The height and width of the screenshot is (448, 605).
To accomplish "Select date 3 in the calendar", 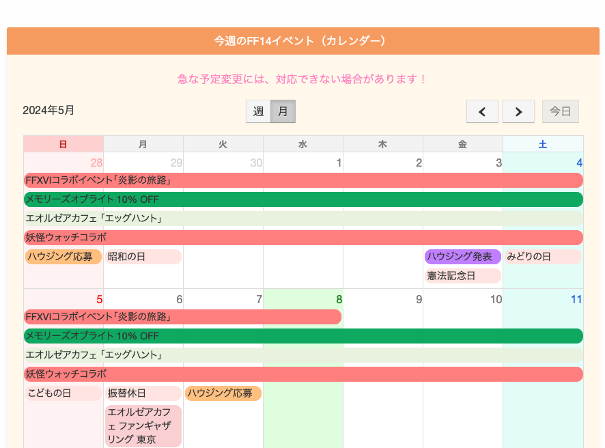I will click(498, 163).
